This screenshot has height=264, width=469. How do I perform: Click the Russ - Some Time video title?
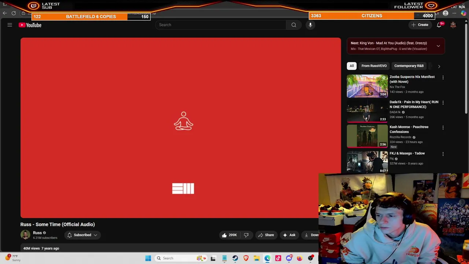(58, 224)
